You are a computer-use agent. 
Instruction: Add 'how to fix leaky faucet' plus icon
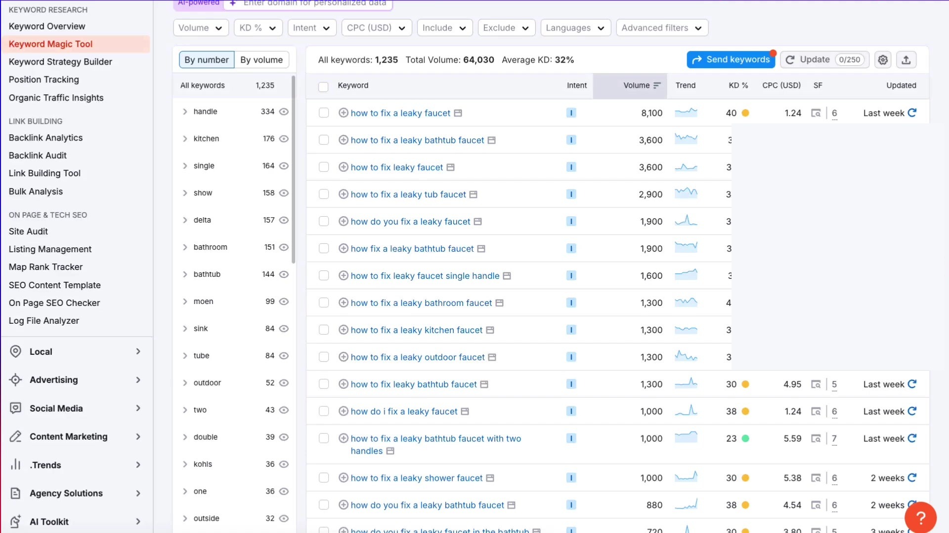point(343,167)
